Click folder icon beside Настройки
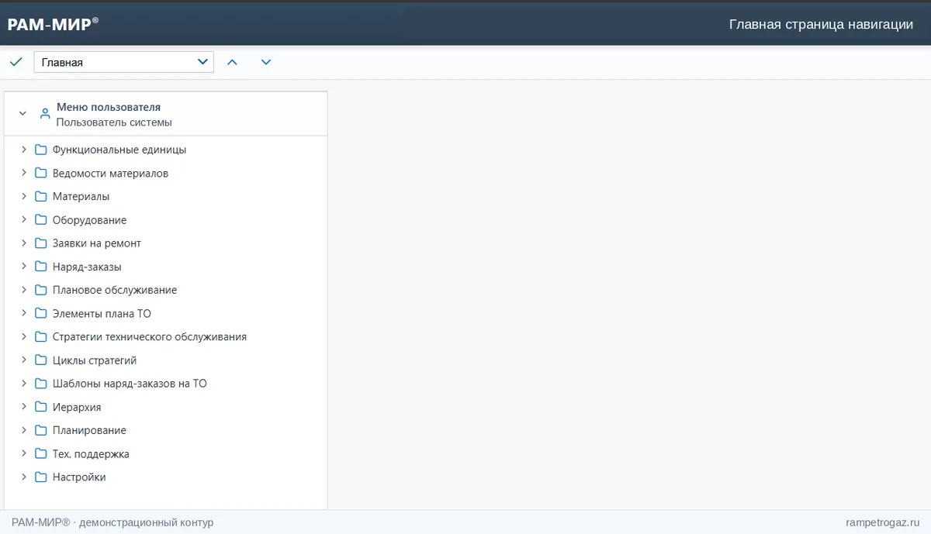The width and height of the screenshot is (931, 534). [41, 477]
